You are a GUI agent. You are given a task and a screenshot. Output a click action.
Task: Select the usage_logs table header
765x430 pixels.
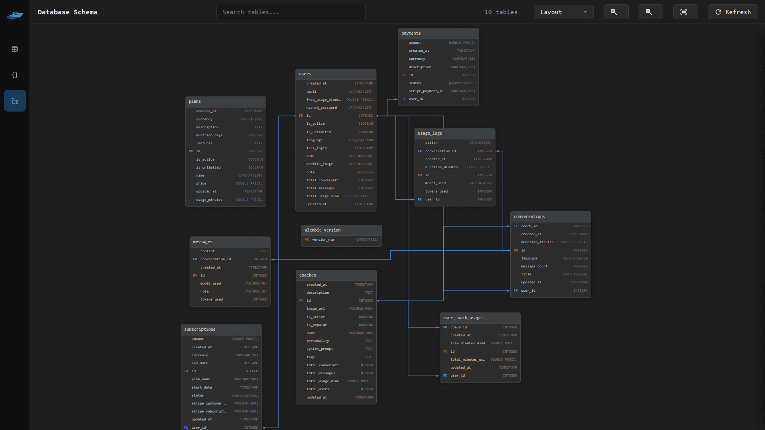point(454,134)
